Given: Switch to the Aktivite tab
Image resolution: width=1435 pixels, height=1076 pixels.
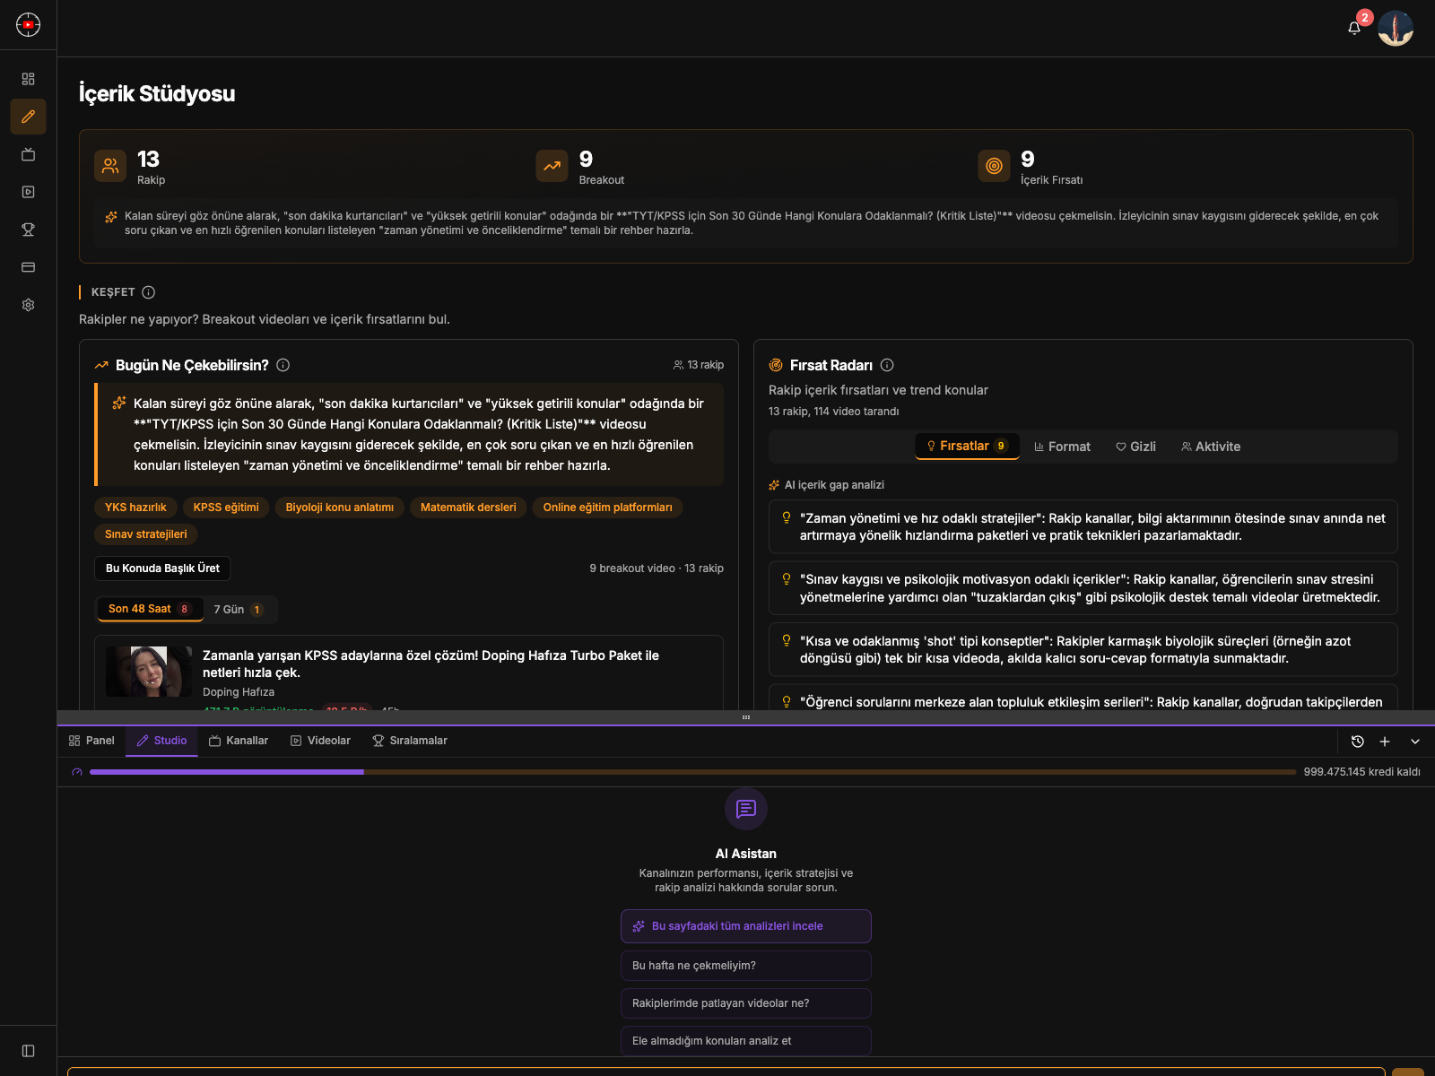Looking at the screenshot, I should click(x=1211, y=447).
